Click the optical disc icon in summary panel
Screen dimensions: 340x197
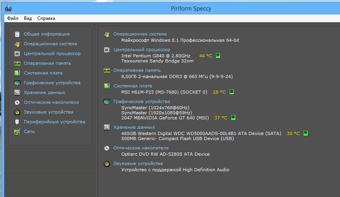tap(107, 148)
